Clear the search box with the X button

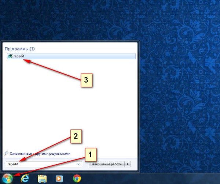coord(78,164)
